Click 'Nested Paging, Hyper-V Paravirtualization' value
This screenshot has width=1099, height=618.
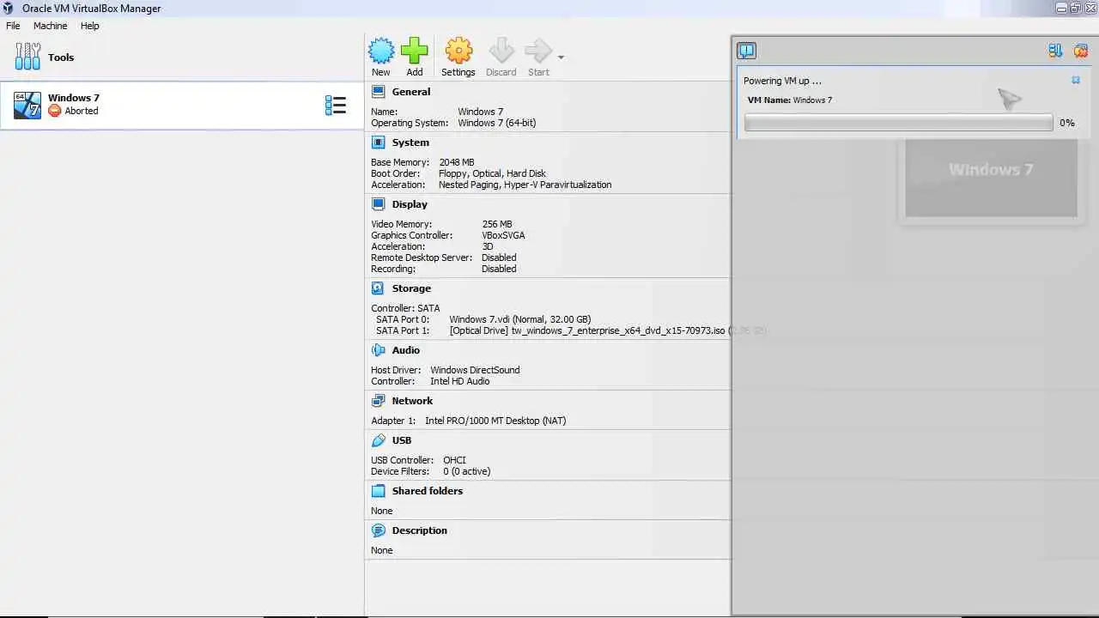click(525, 185)
